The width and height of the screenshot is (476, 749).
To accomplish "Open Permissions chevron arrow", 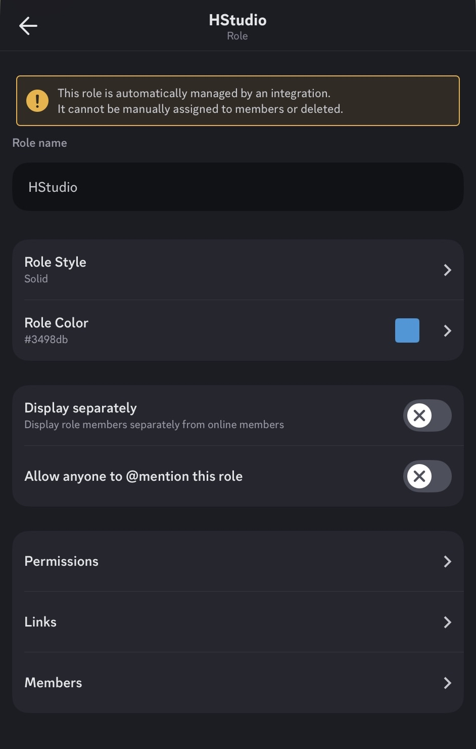I will tap(447, 561).
